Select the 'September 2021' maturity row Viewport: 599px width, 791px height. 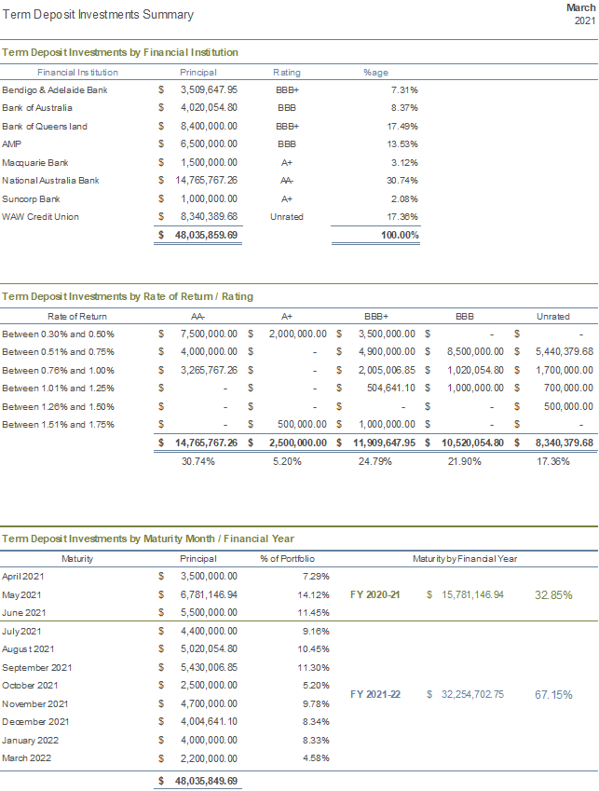[x=37, y=668]
